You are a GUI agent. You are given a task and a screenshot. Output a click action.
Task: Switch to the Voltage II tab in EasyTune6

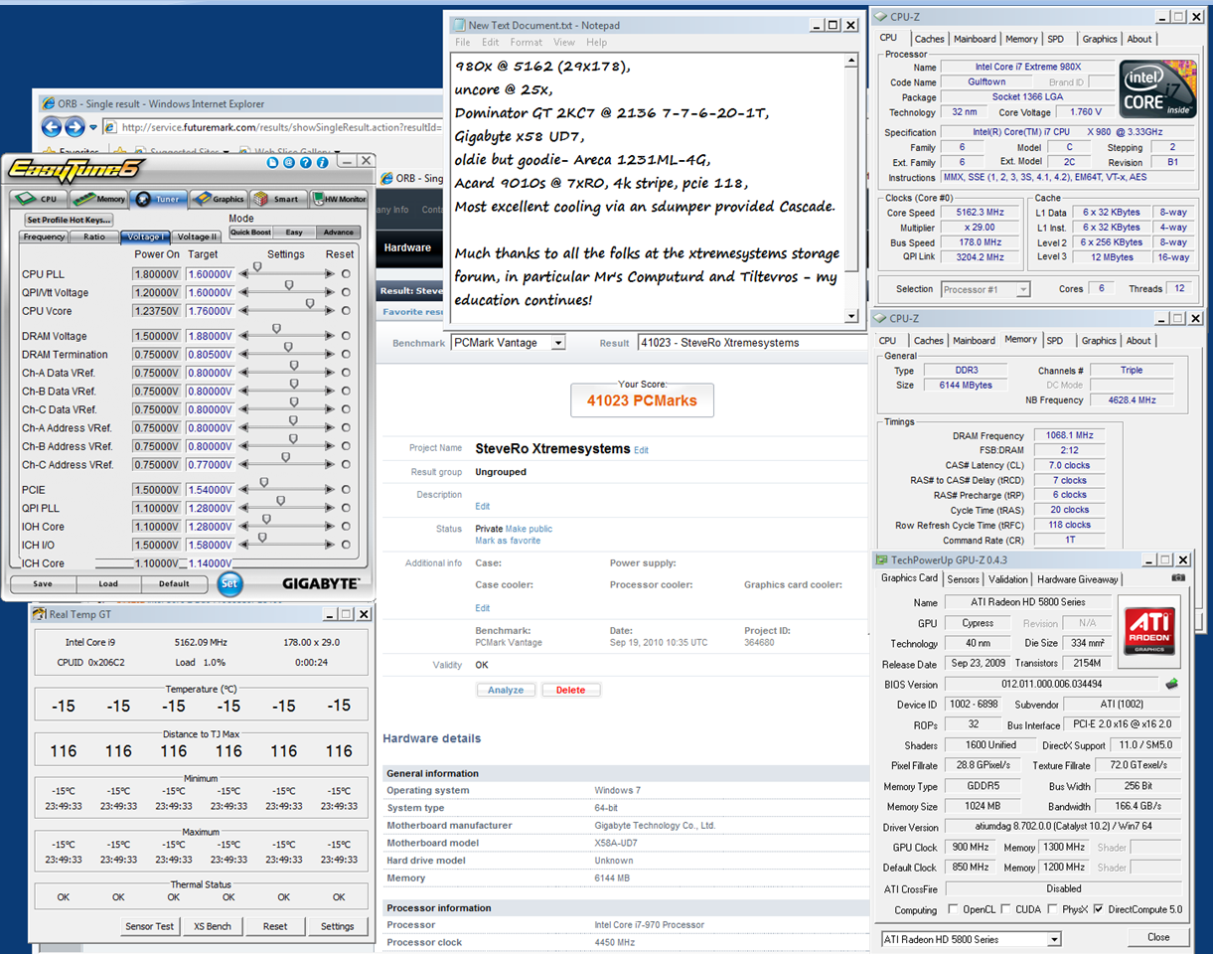point(196,238)
